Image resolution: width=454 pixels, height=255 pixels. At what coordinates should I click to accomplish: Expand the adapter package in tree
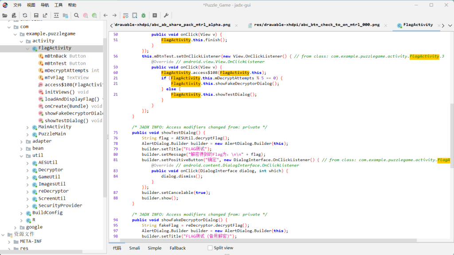click(x=21, y=141)
